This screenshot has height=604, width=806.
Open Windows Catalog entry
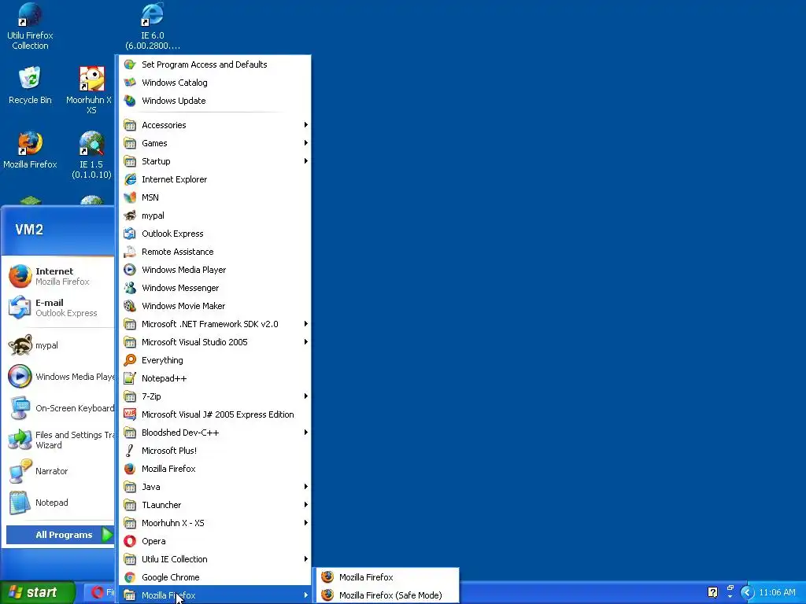215,82
